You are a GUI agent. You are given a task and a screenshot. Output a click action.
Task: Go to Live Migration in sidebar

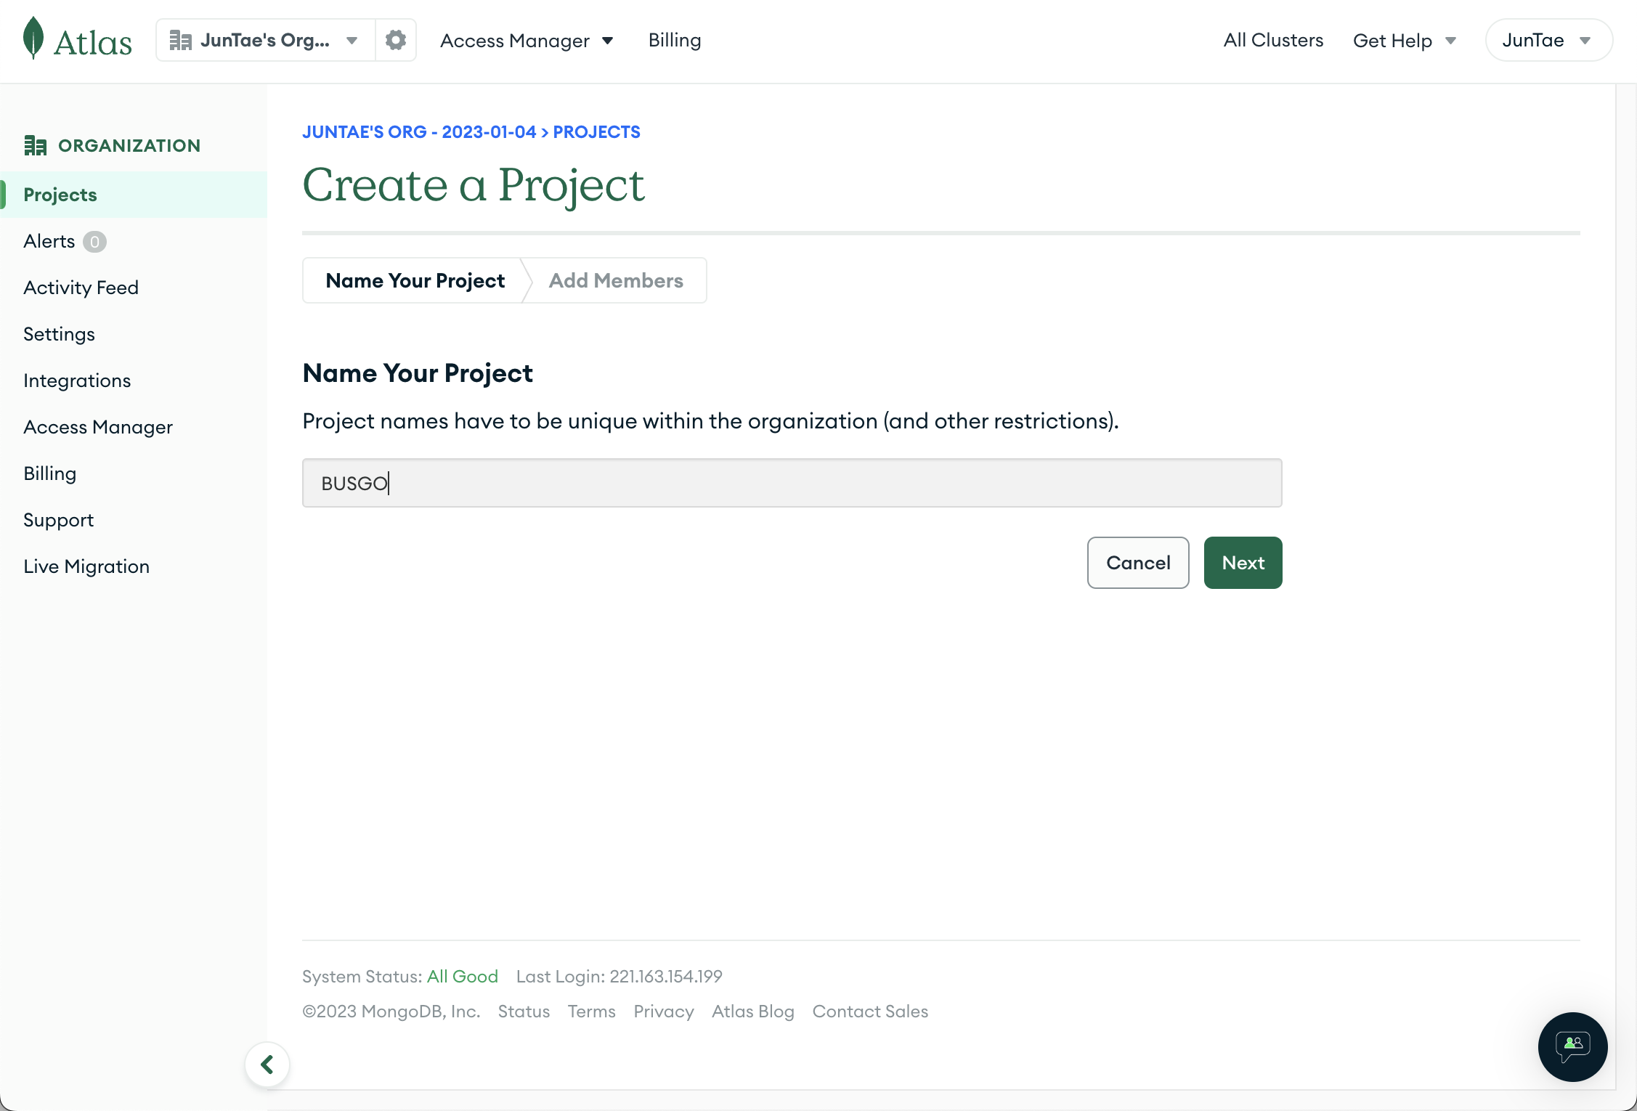point(86,566)
